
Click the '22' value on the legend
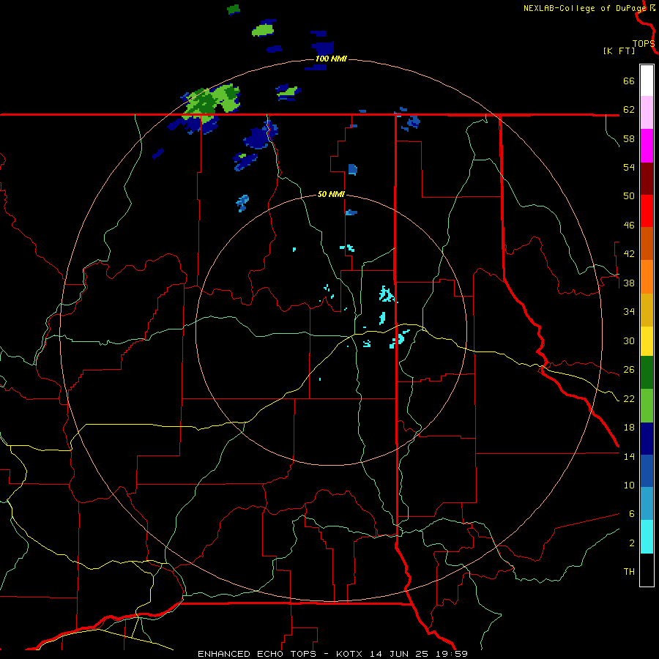[629, 398]
